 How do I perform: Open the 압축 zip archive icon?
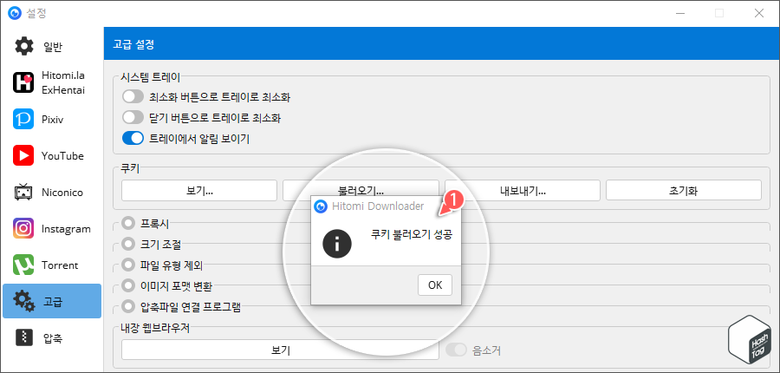click(23, 337)
